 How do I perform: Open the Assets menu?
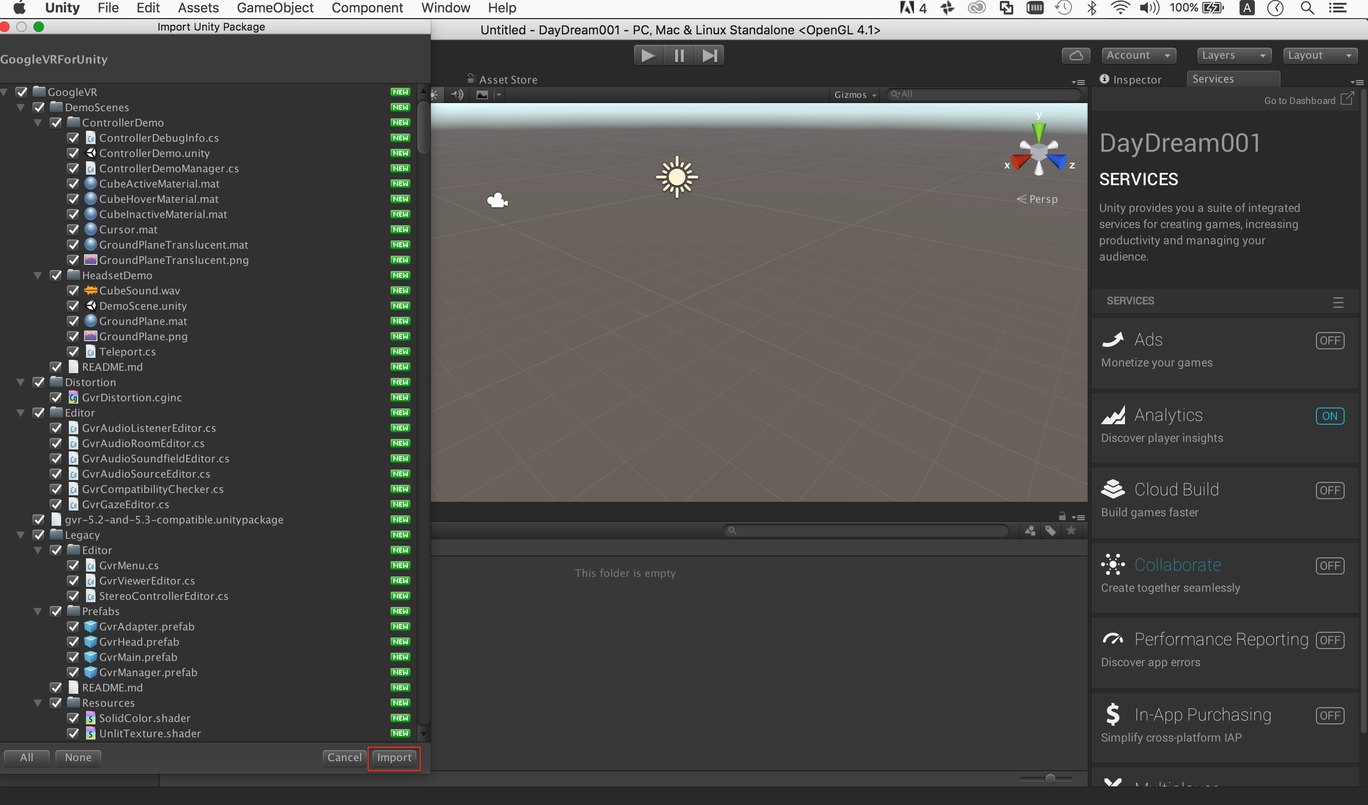198,8
